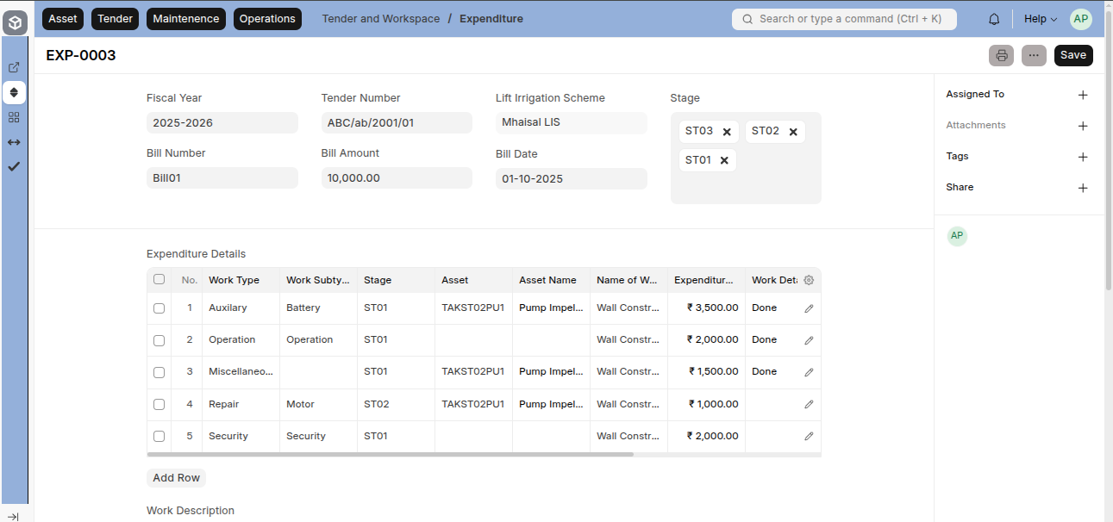Click the edit pencil on row 1
This screenshot has width=1113, height=522.
pyautogui.click(x=809, y=308)
